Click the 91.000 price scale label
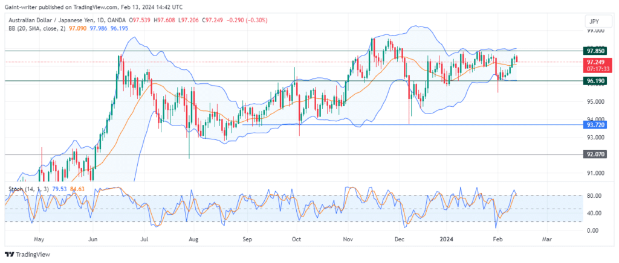Image resolution: width=619 pixels, height=263 pixels. (x=595, y=173)
